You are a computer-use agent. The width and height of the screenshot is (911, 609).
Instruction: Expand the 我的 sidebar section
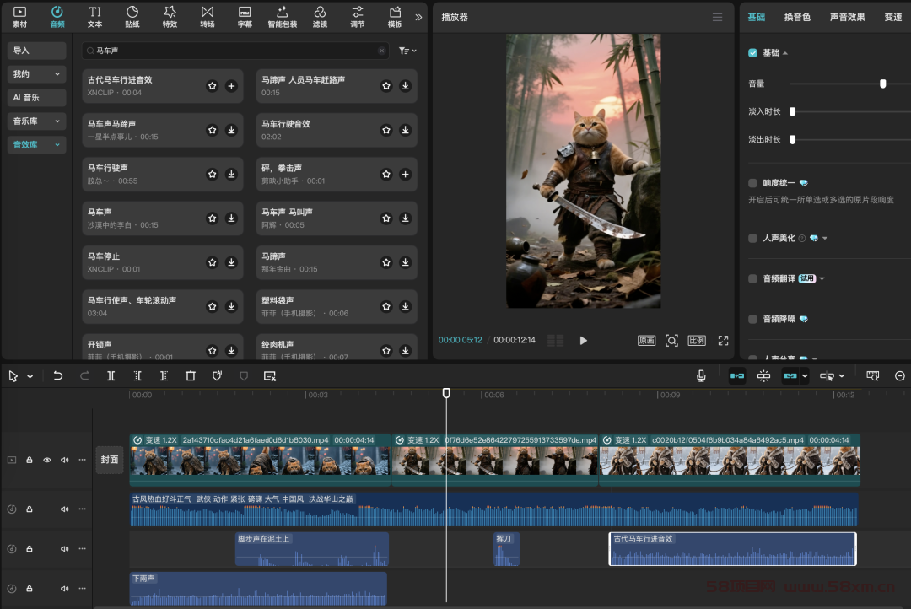[36, 73]
